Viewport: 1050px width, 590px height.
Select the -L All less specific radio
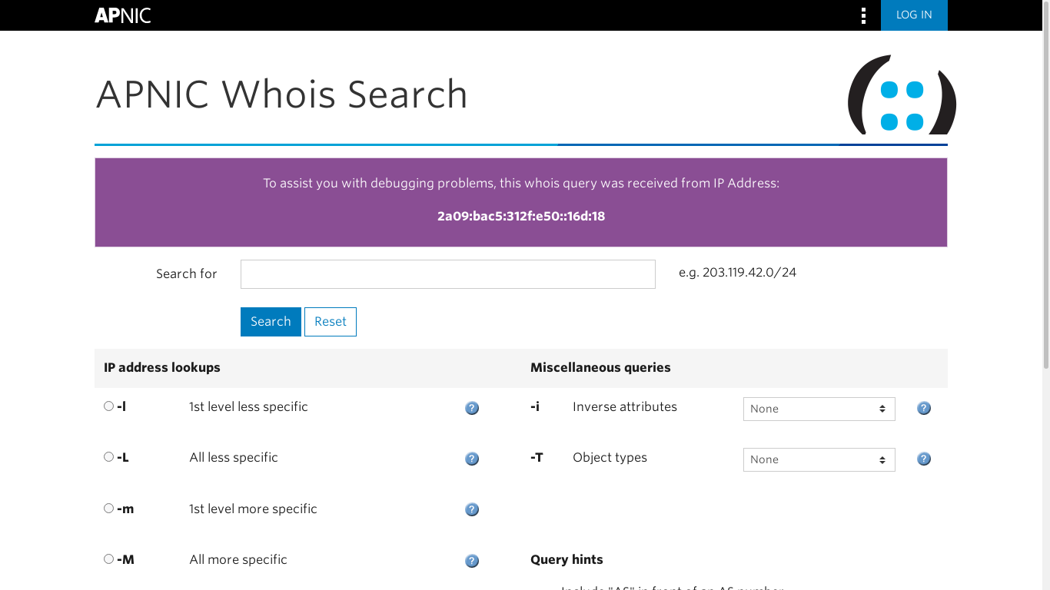pos(108,457)
